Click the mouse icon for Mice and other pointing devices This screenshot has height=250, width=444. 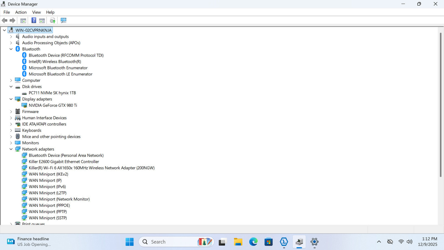(x=18, y=136)
